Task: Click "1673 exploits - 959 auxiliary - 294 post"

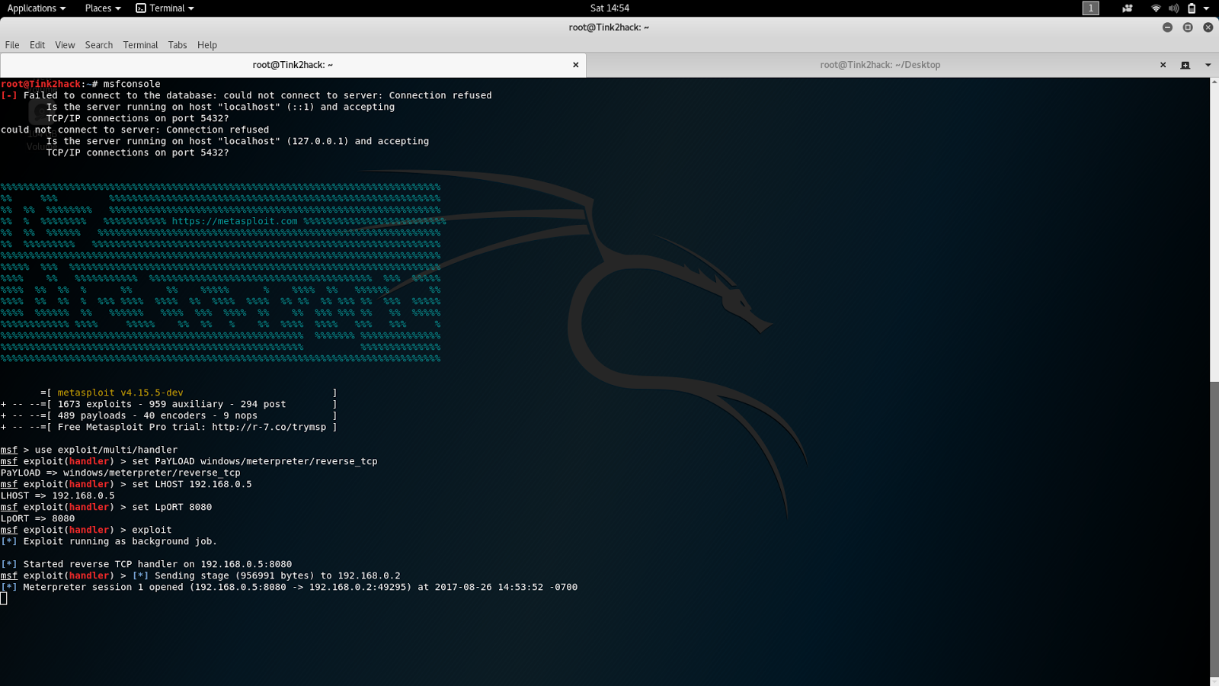Action: coord(172,404)
